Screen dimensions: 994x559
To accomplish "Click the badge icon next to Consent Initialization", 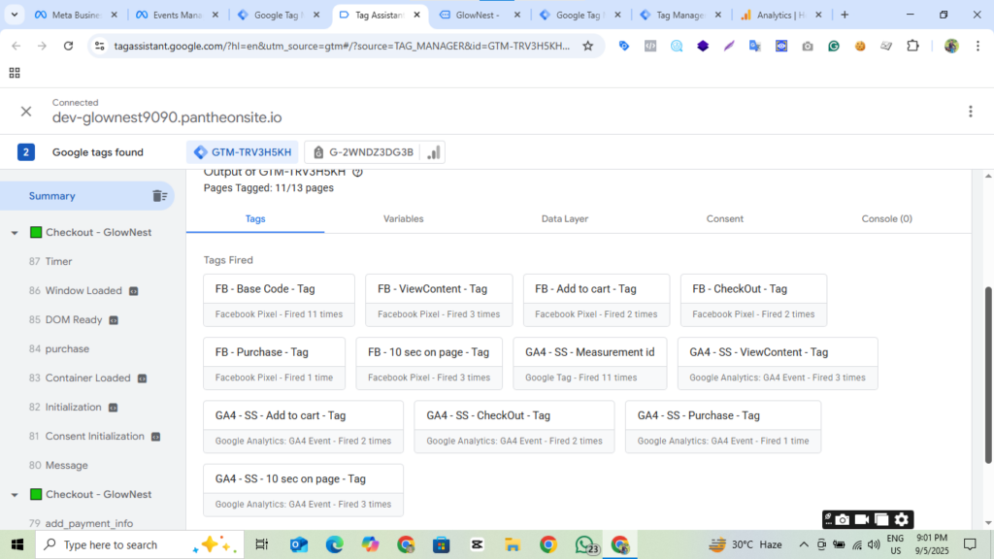I will (156, 437).
